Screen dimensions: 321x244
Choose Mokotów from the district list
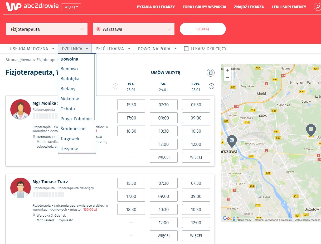(x=70, y=99)
